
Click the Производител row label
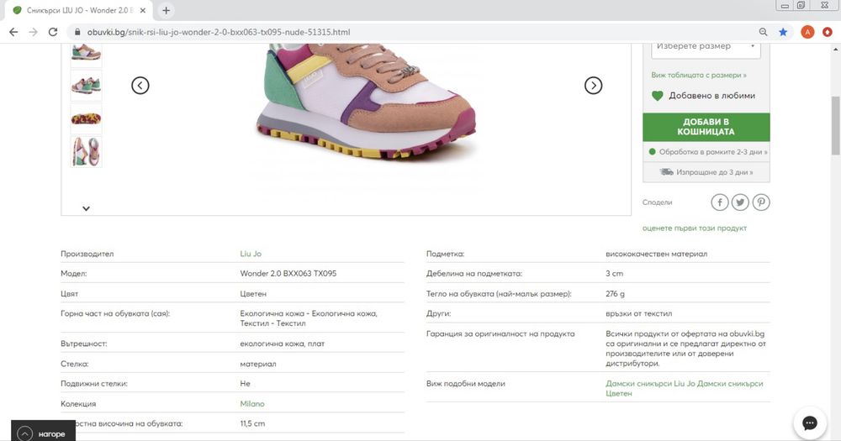[87, 254]
